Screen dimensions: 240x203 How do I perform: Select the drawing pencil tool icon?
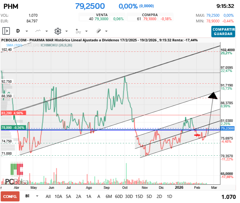[98, 31]
